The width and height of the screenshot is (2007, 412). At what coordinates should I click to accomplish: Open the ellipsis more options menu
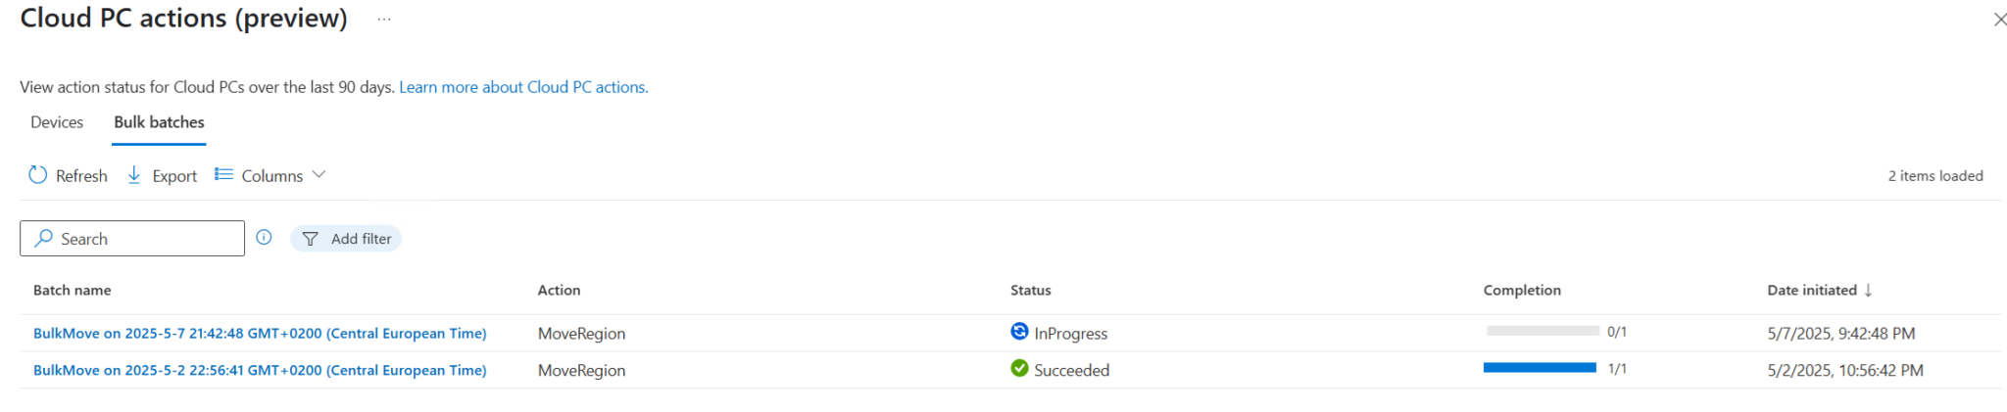[x=384, y=20]
